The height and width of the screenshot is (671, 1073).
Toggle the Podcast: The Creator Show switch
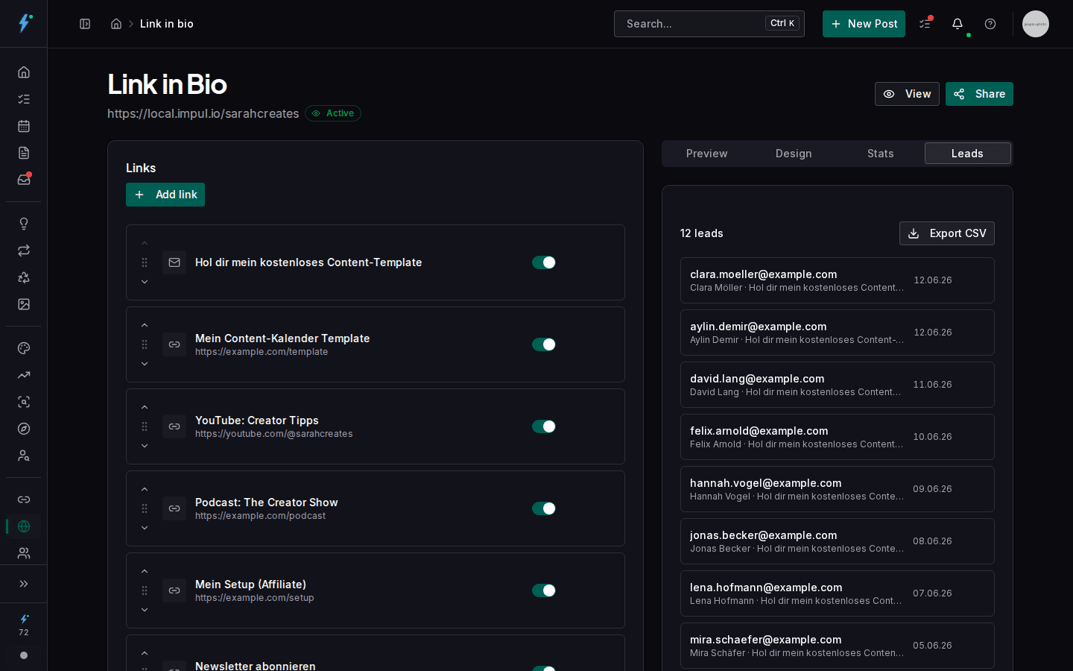(x=544, y=508)
